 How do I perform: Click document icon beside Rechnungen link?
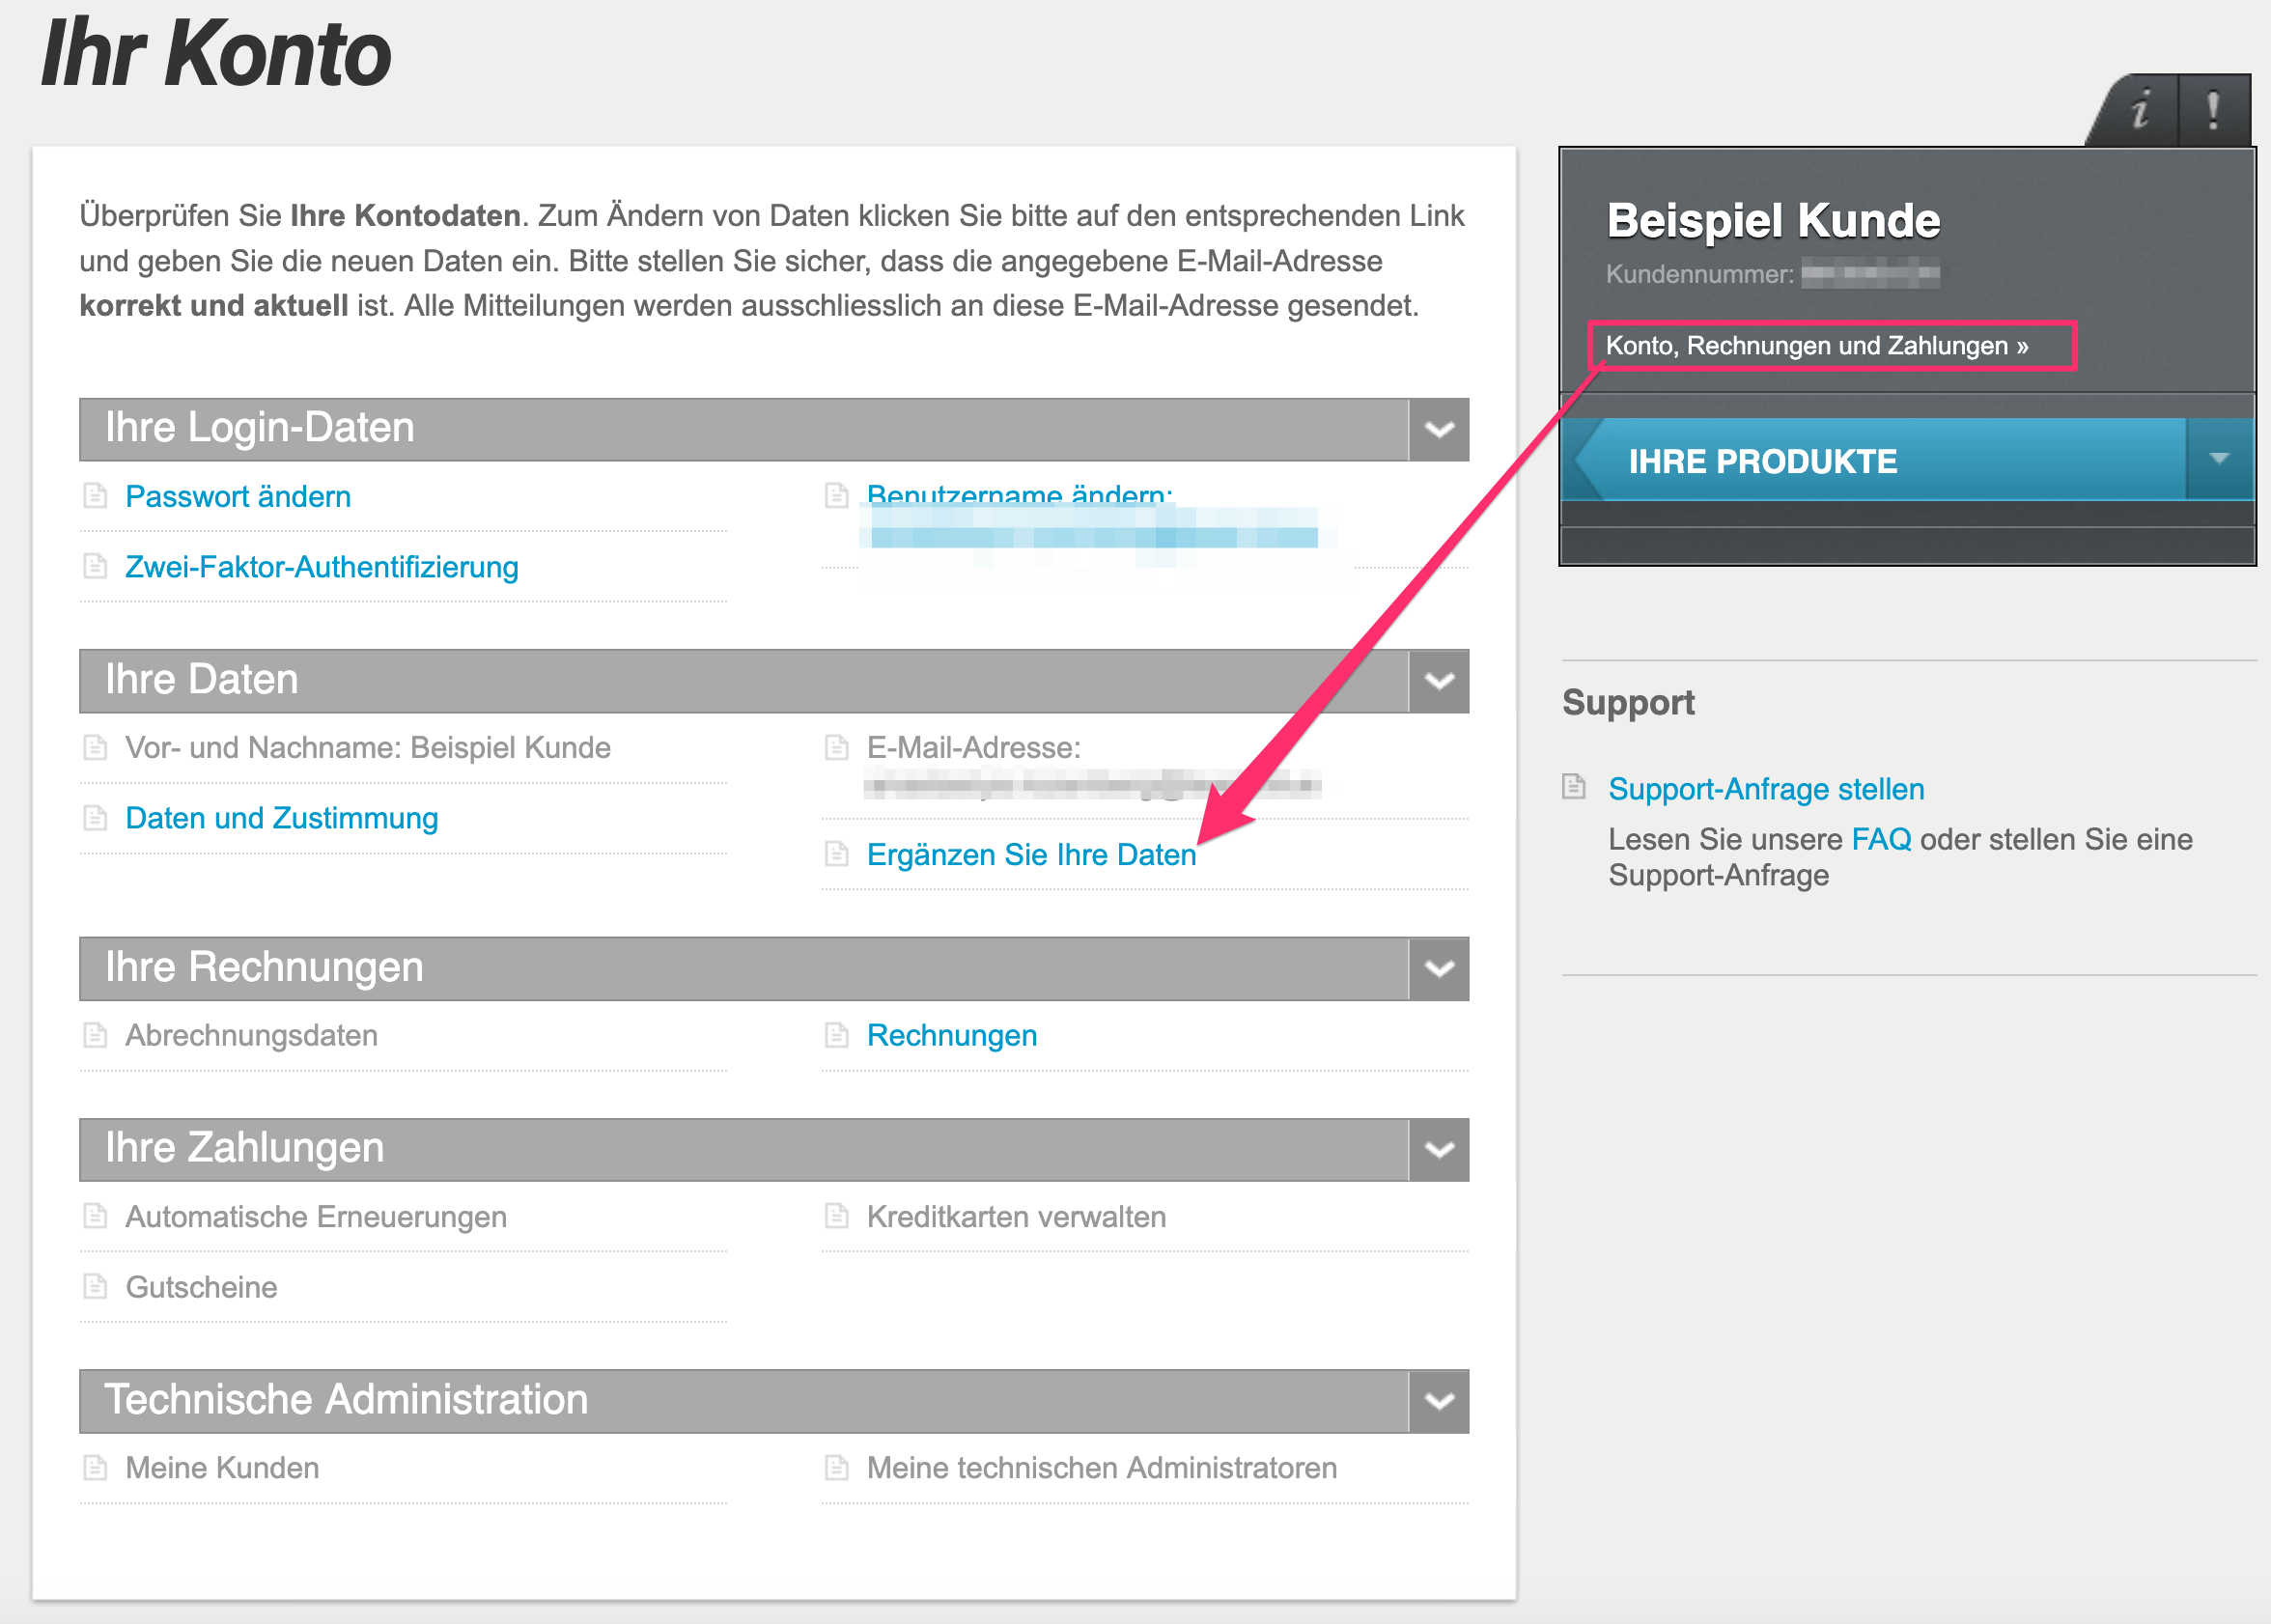[x=837, y=1035]
